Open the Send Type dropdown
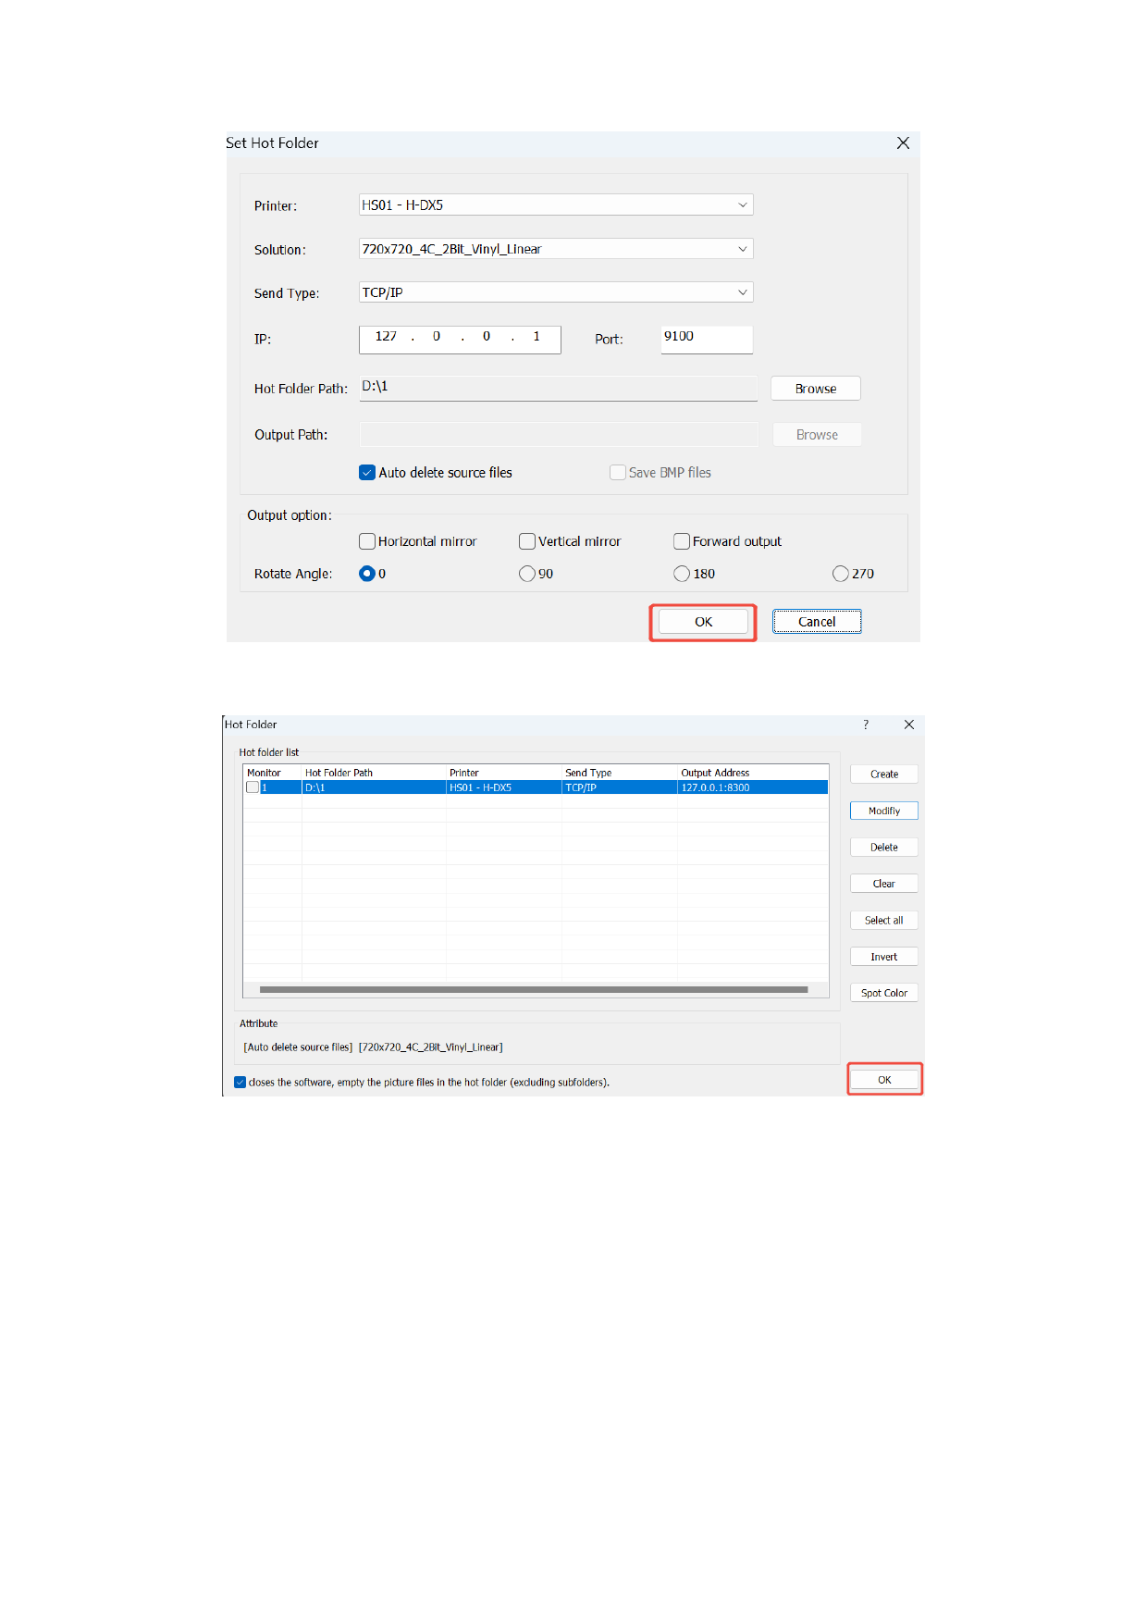The height and width of the screenshot is (1623, 1147). (556, 292)
